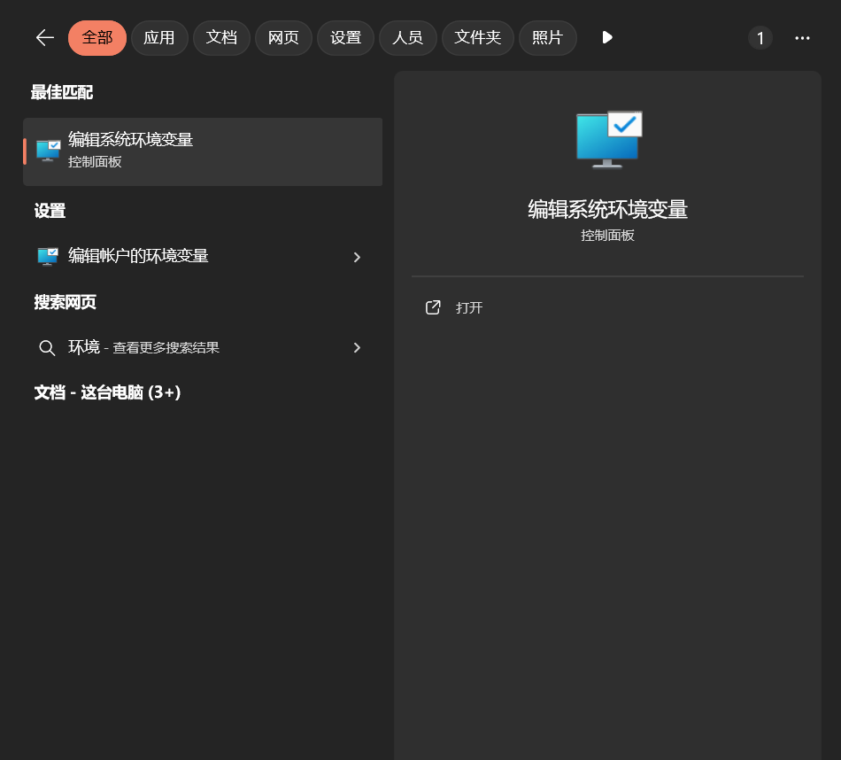Open 环境 - 查看更多搜索结果 web result
Image resolution: width=841 pixels, height=760 pixels.
point(203,347)
